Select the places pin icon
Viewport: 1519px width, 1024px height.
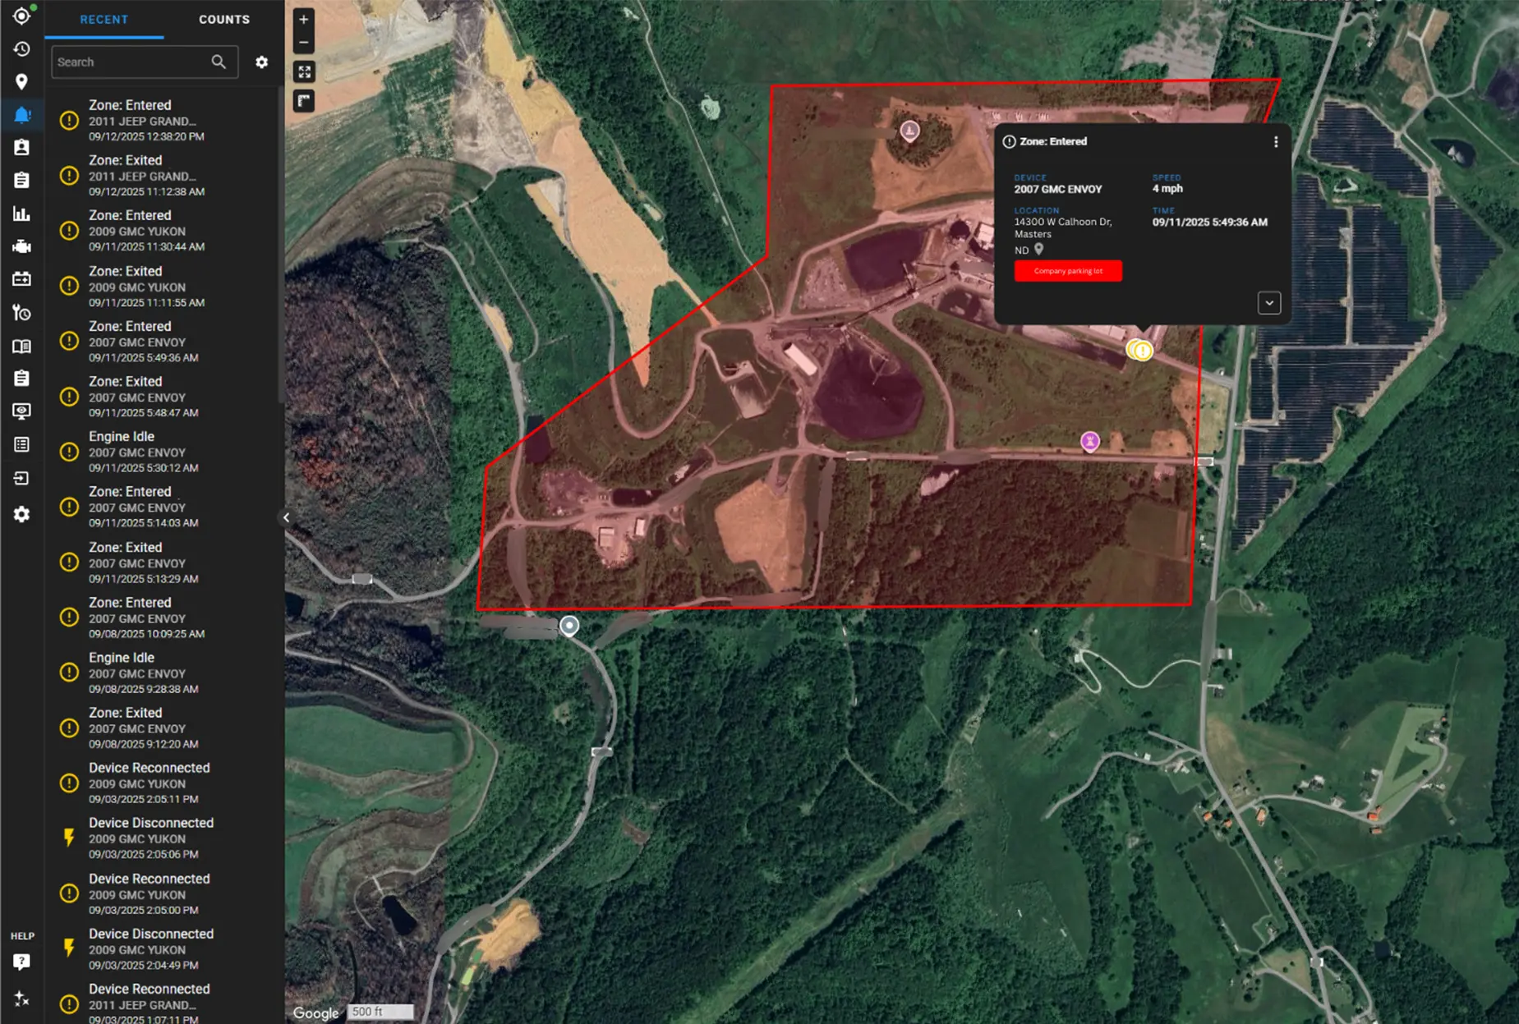pyautogui.click(x=22, y=82)
